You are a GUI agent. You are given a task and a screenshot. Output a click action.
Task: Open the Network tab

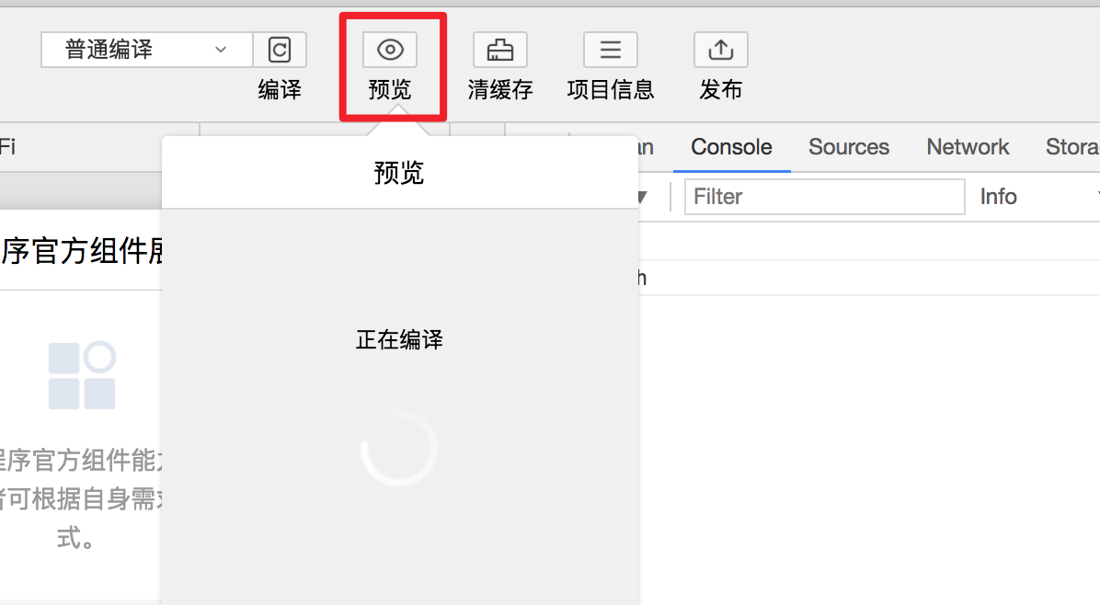point(968,147)
